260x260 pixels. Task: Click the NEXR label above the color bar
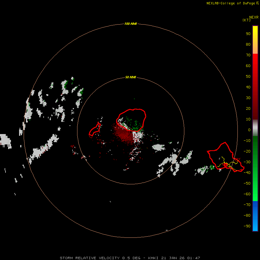click(254, 17)
